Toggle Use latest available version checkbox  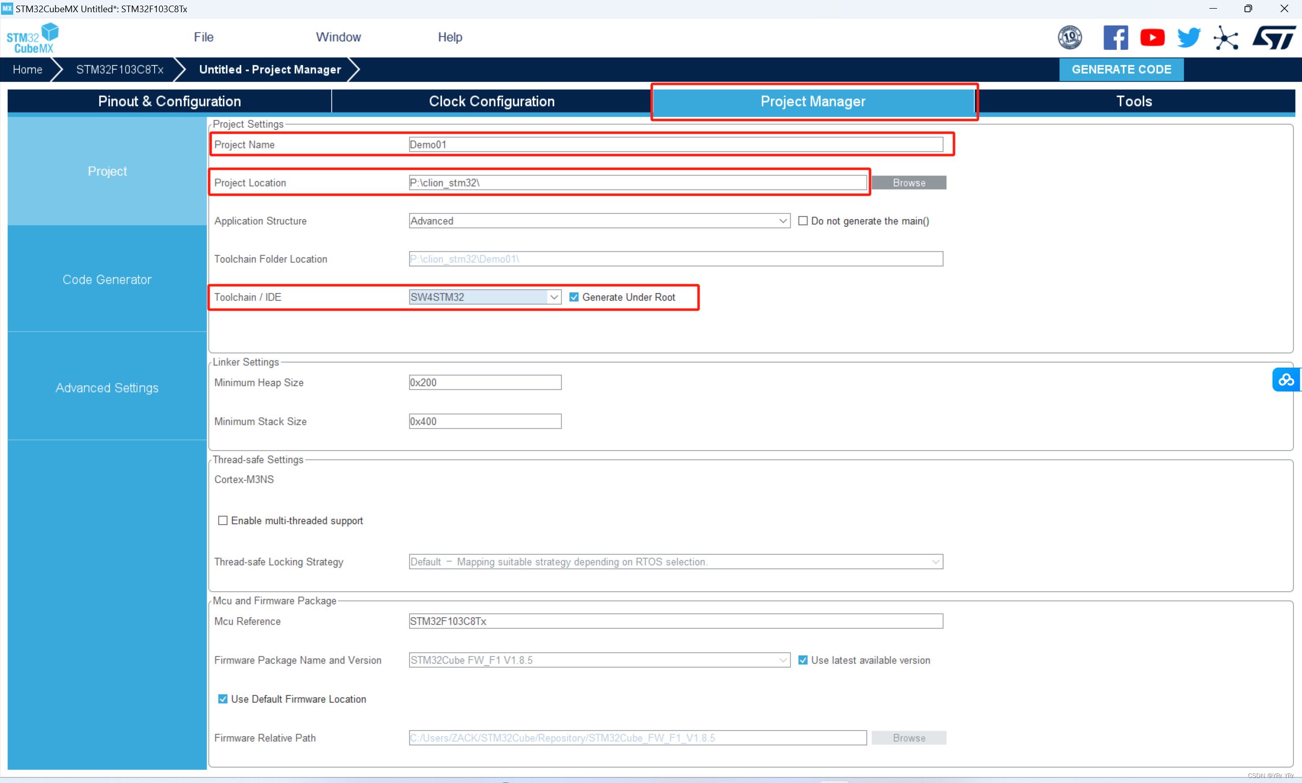802,660
